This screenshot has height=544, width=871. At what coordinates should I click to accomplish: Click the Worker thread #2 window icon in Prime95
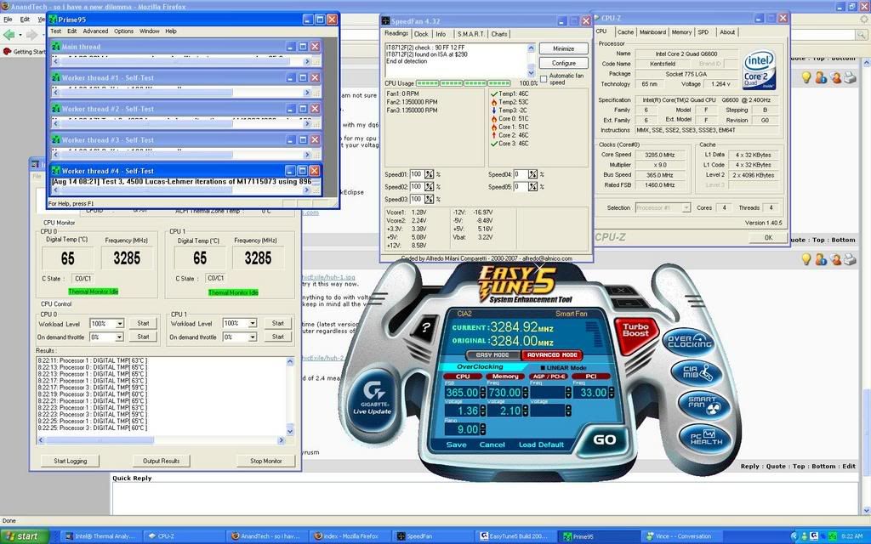point(55,109)
